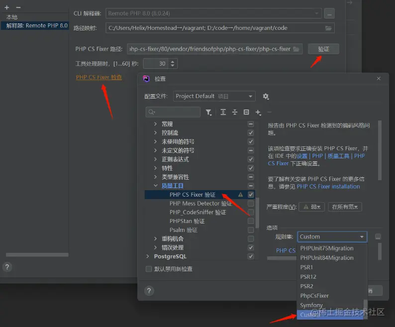Open path mappings folder icon
This screenshot has height=327, width=395.
click(328, 28)
